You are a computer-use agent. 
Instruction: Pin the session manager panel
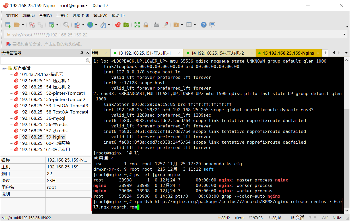(82, 53)
